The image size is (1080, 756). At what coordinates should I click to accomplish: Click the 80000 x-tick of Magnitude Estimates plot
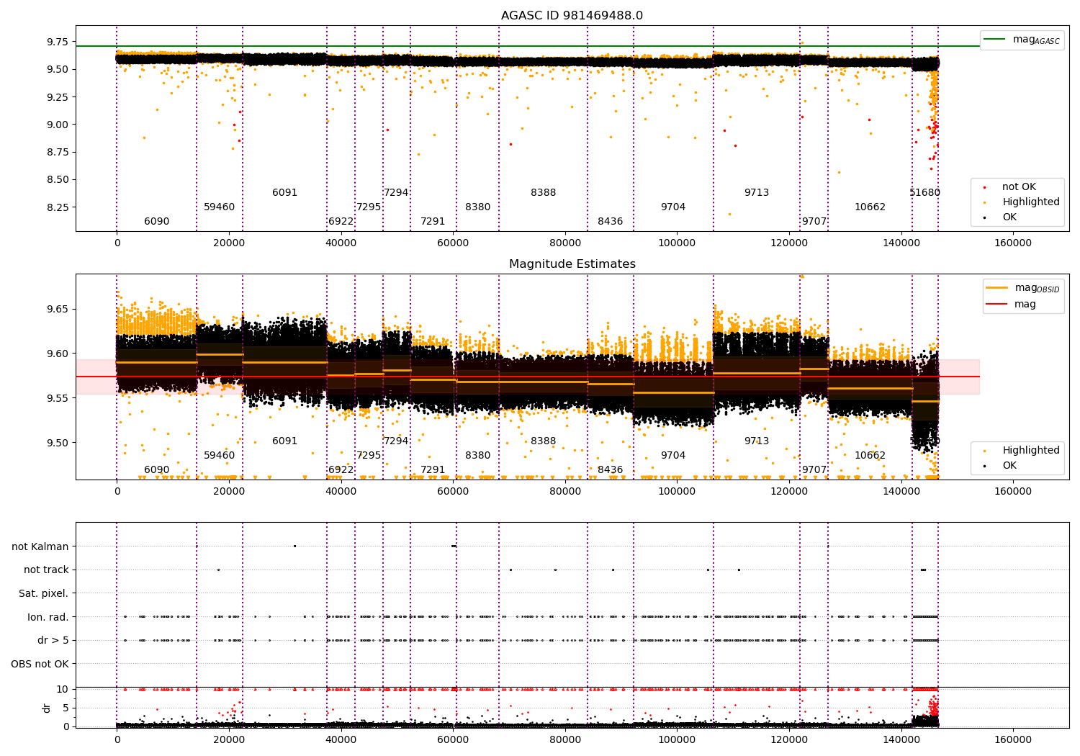click(x=565, y=492)
